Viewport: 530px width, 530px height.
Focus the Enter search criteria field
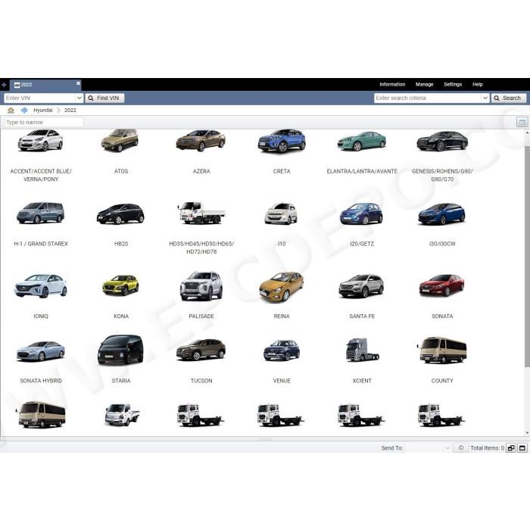click(x=428, y=98)
